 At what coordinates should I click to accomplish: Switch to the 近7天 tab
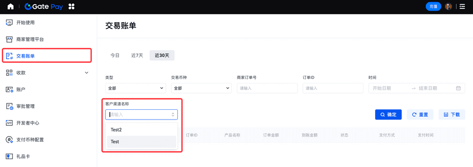[137, 55]
